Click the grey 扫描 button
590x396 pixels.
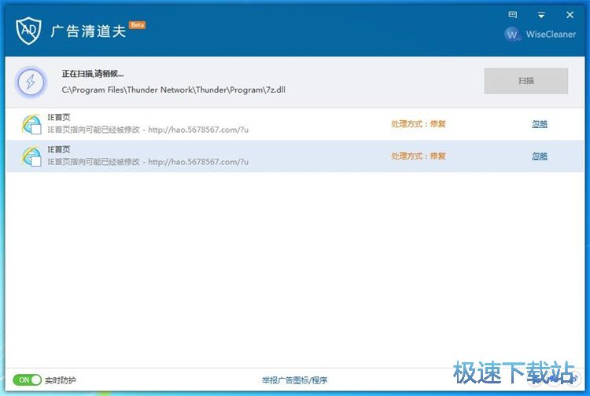[x=526, y=81]
